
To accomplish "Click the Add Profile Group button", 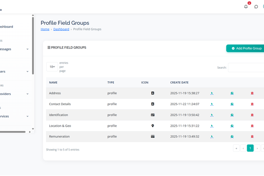I will pos(245,48).
